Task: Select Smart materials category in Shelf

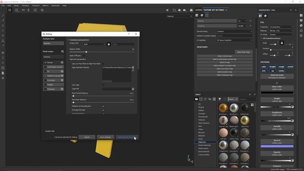Action: 204,145
